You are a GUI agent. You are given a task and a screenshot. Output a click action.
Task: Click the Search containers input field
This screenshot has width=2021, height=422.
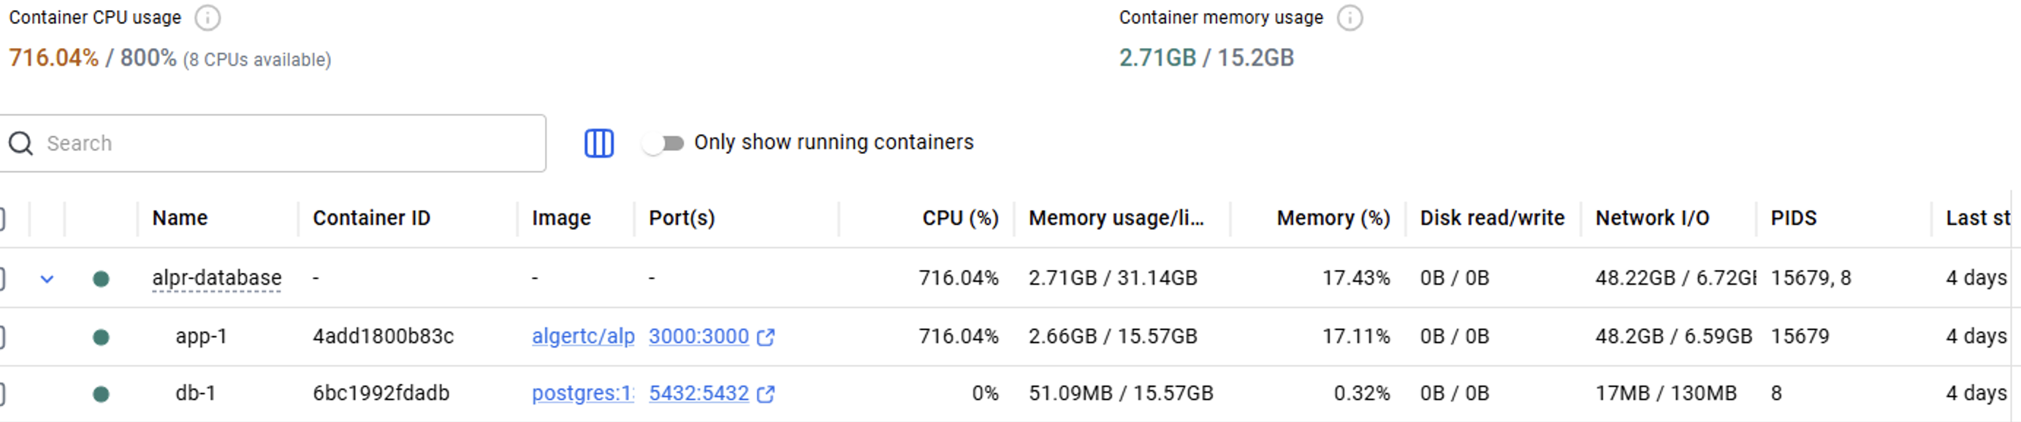(290, 144)
